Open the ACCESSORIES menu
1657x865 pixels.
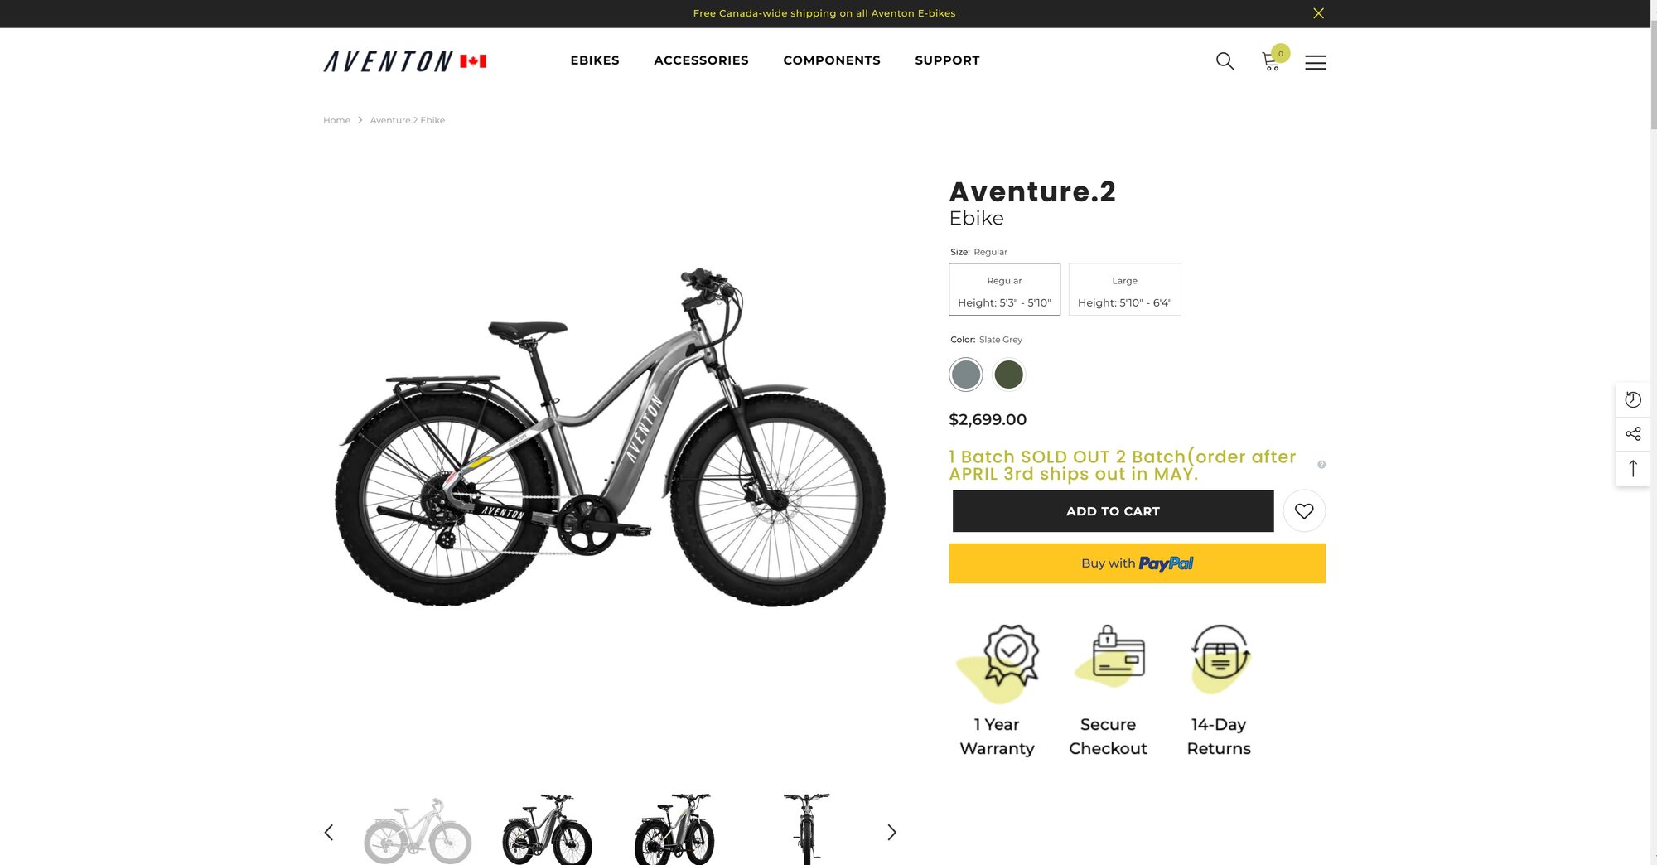point(701,60)
